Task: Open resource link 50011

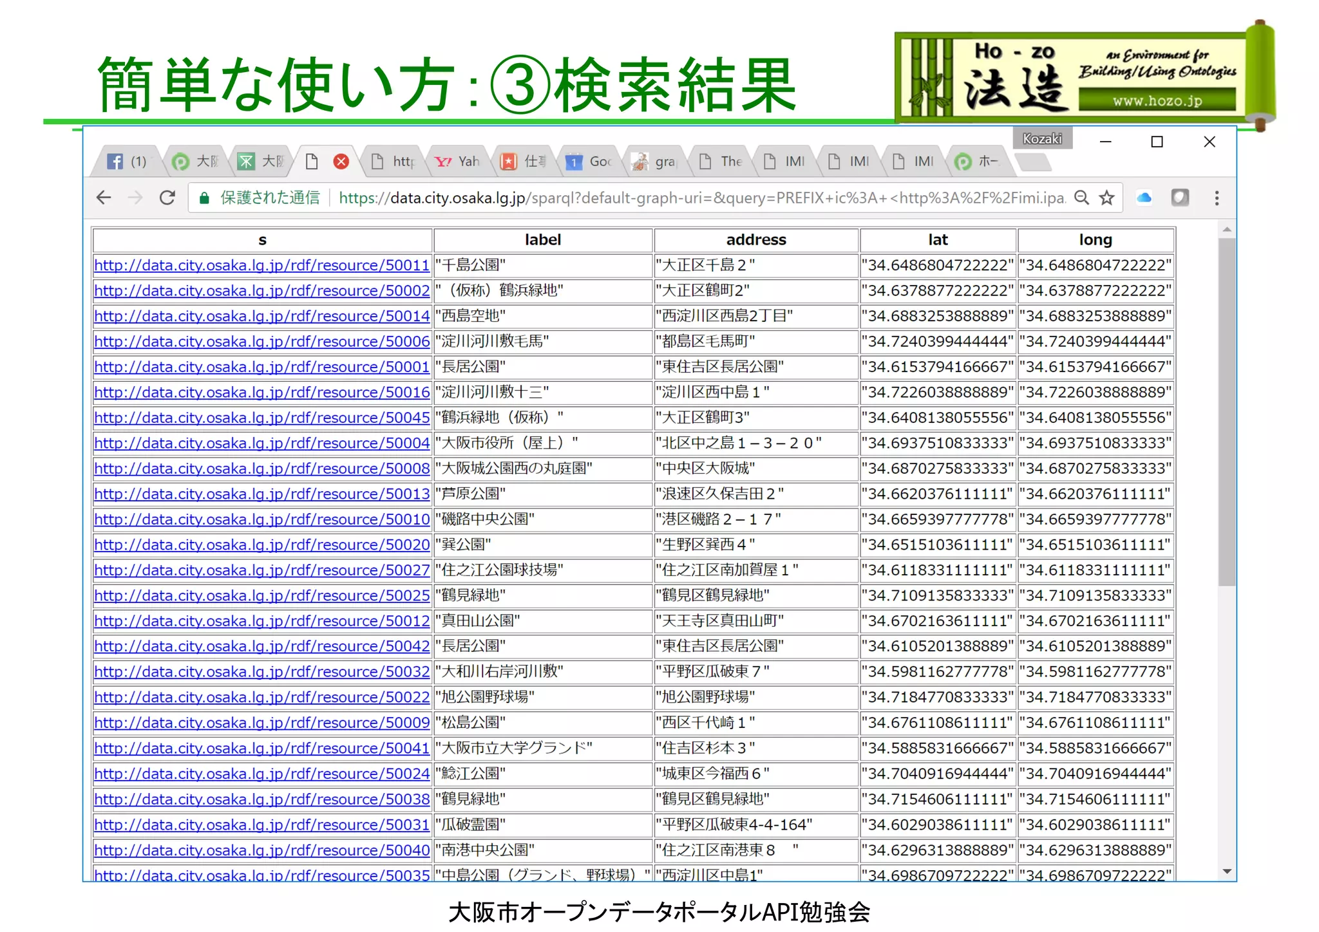Action: (x=261, y=265)
